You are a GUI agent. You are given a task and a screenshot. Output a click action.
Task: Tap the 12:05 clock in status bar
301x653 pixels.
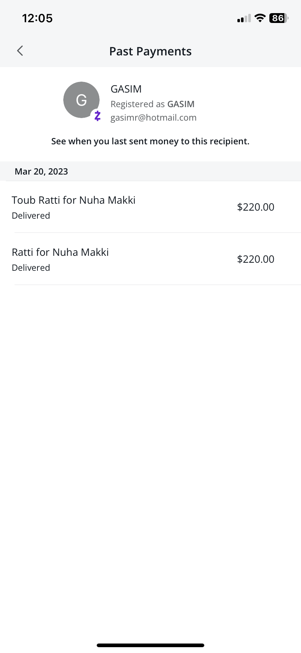pyautogui.click(x=37, y=18)
